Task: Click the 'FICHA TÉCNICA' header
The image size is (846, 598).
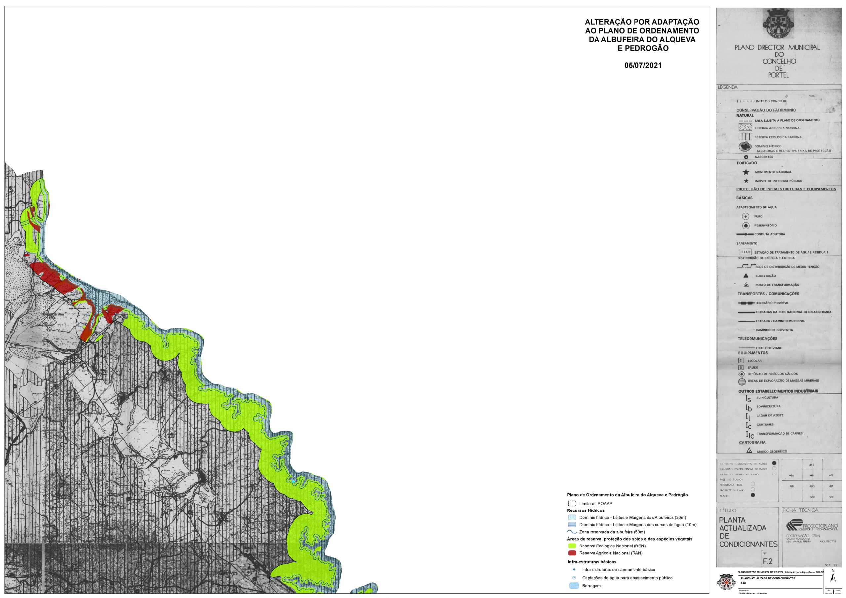Action: click(800, 510)
